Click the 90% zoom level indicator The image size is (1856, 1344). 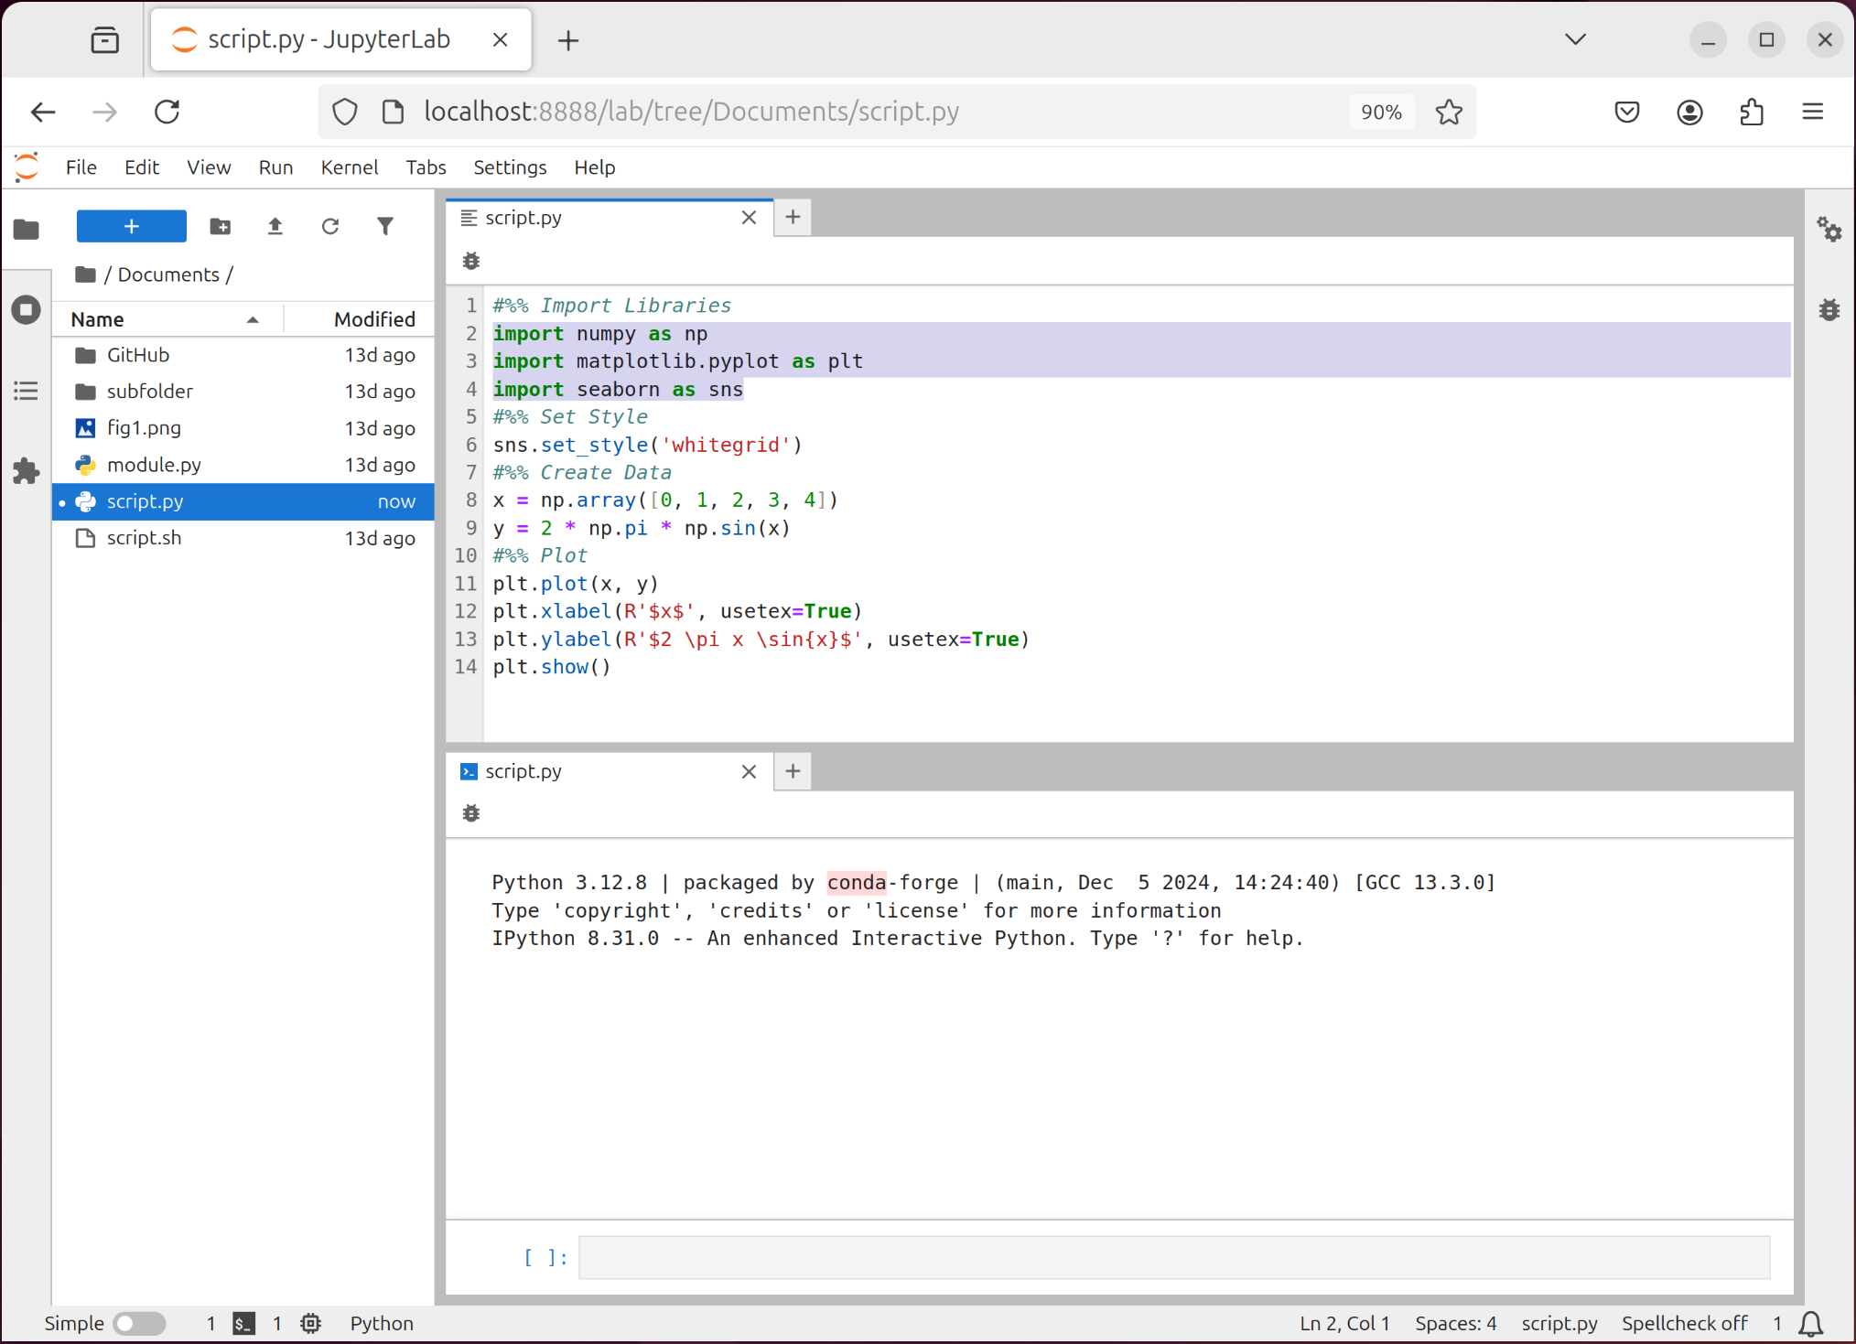1381,112
